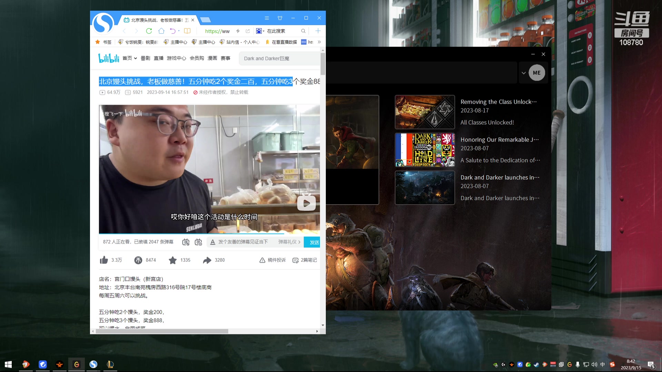
Task: Click the thumbs-up like icon
Action: point(104,260)
